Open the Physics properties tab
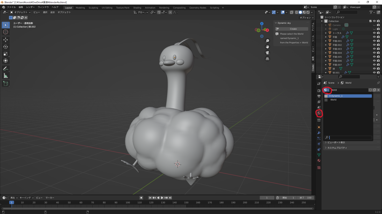Screen dimensions: 382x214 pos(319,144)
